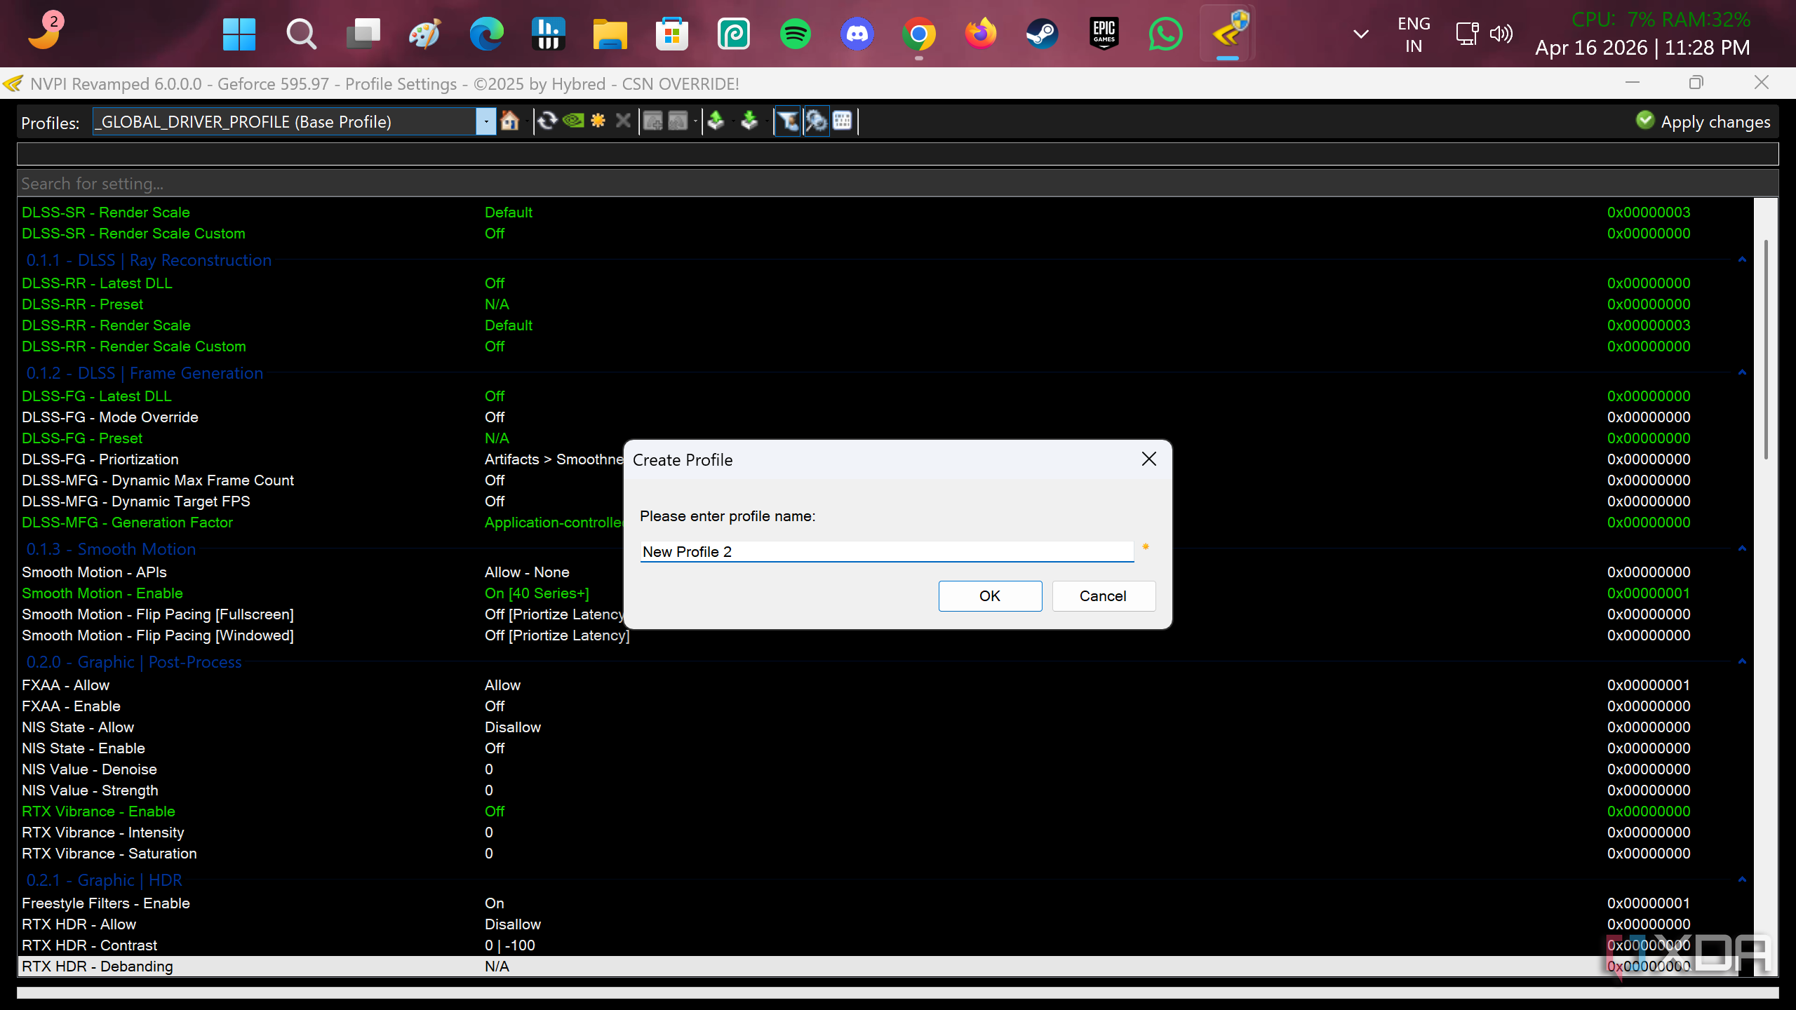Collapse the 0.1.1 DLSS Ray Reconstruction section chevron
Image resolution: width=1796 pixels, height=1010 pixels.
tap(1742, 260)
